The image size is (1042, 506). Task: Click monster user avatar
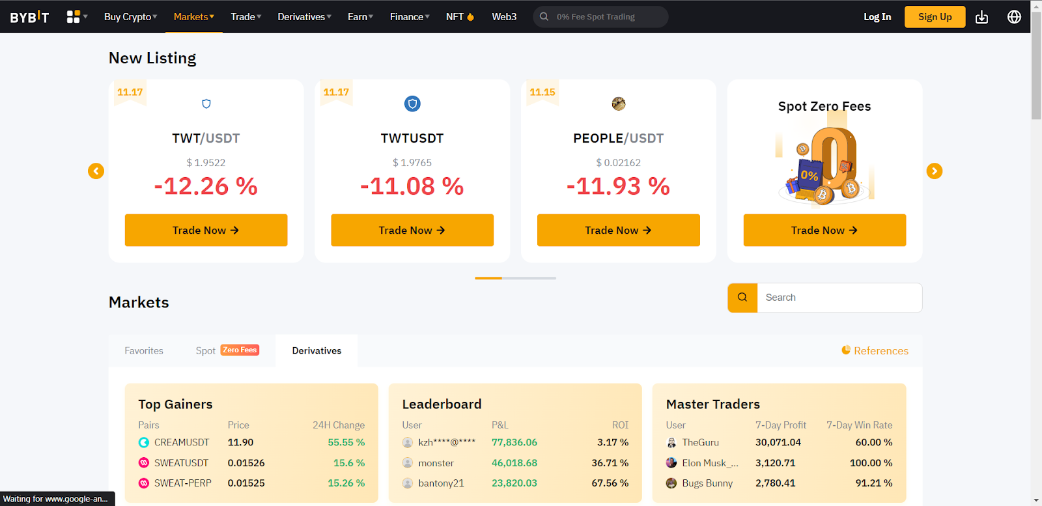tap(408, 463)
